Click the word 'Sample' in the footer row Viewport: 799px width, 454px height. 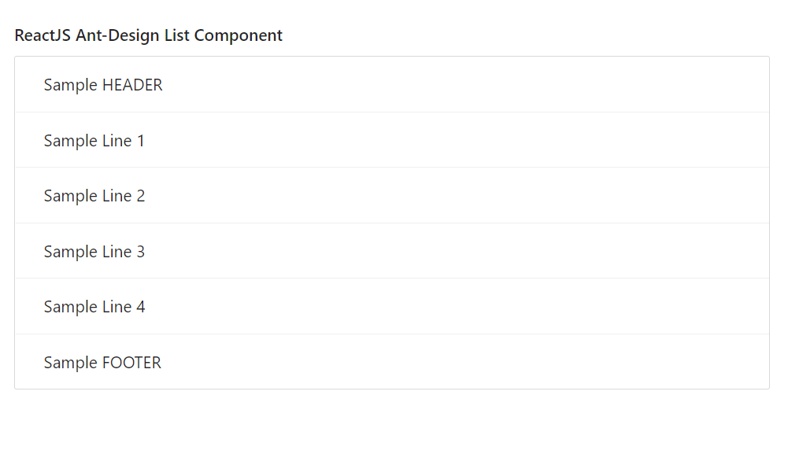coord(71,363)
